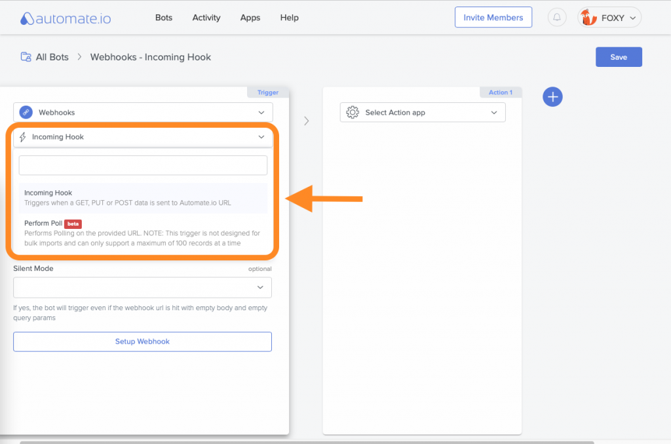Open the Help menu
The width and height of the screenshot is (671, 444).
pyautogui.click(x=289, y=18)
